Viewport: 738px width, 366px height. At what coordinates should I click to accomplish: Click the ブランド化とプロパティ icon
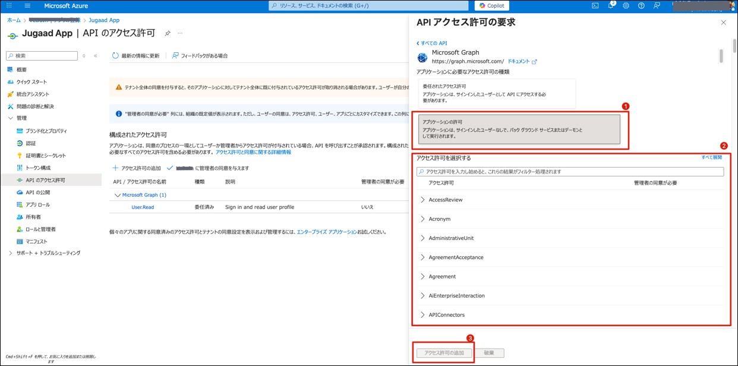pos(20,131)
